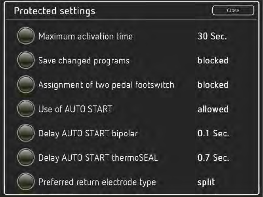Select the 'split' return electrode value
The image size is (263, 197).
206,182
